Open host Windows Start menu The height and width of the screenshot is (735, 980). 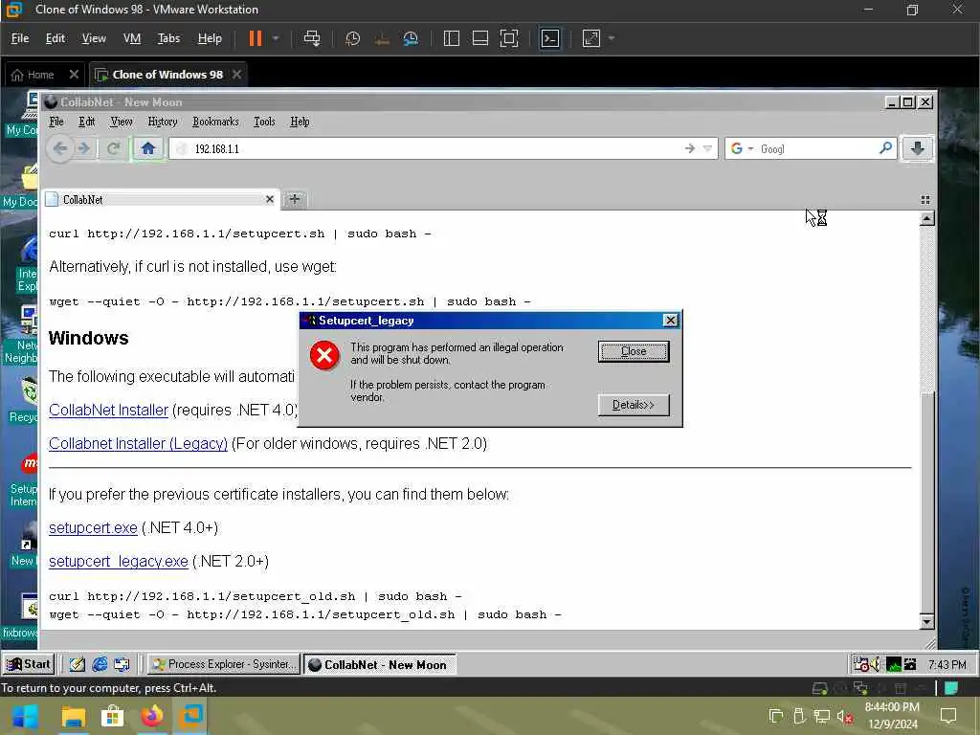pyautogui.click(x=26, y=716)
